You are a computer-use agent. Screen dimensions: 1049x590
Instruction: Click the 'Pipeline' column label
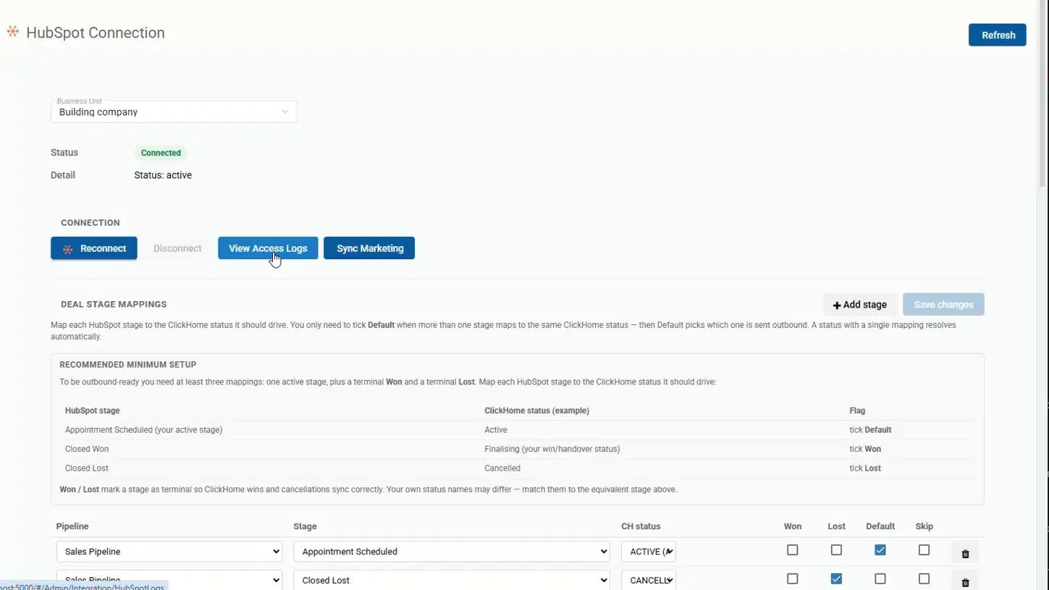point(72,526)
